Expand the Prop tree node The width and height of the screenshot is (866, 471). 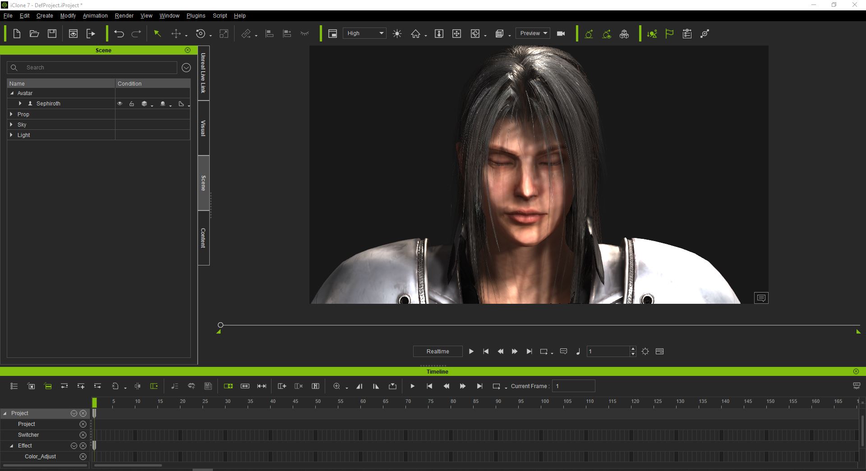tap(11, 114)
